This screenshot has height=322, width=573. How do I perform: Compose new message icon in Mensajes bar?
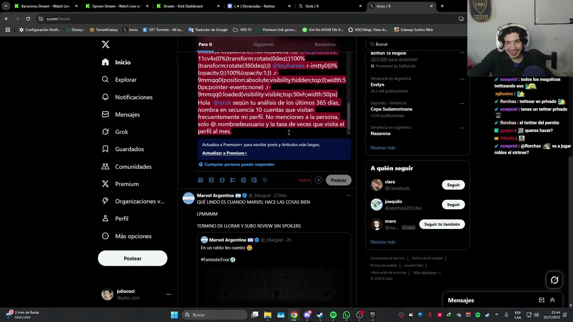pyautogui.click(x=542, y=300)
